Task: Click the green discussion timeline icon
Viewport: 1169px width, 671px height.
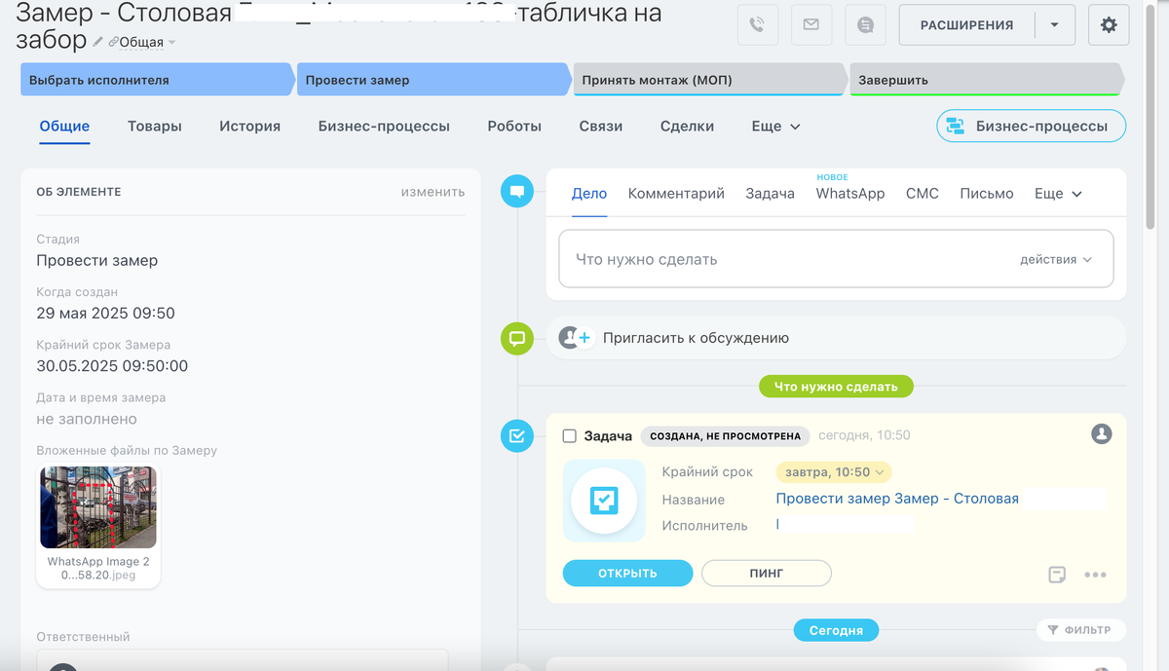Action: [516, 339]
